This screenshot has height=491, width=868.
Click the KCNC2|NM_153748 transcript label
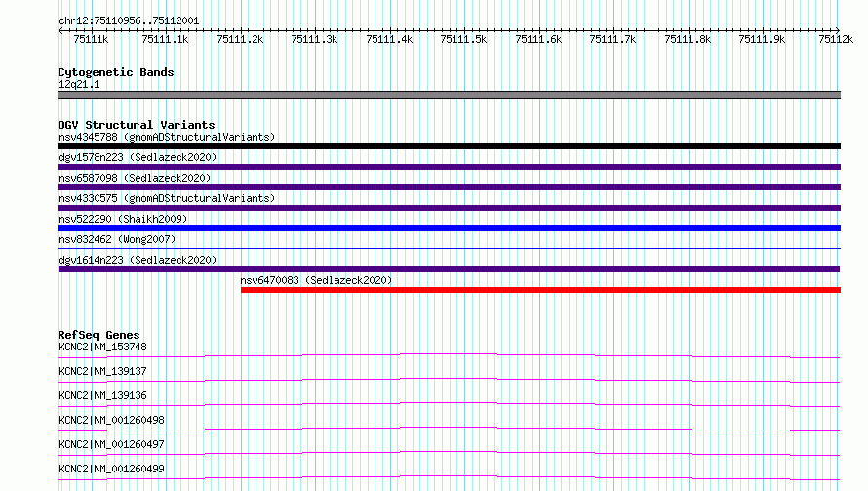(102, 347)
